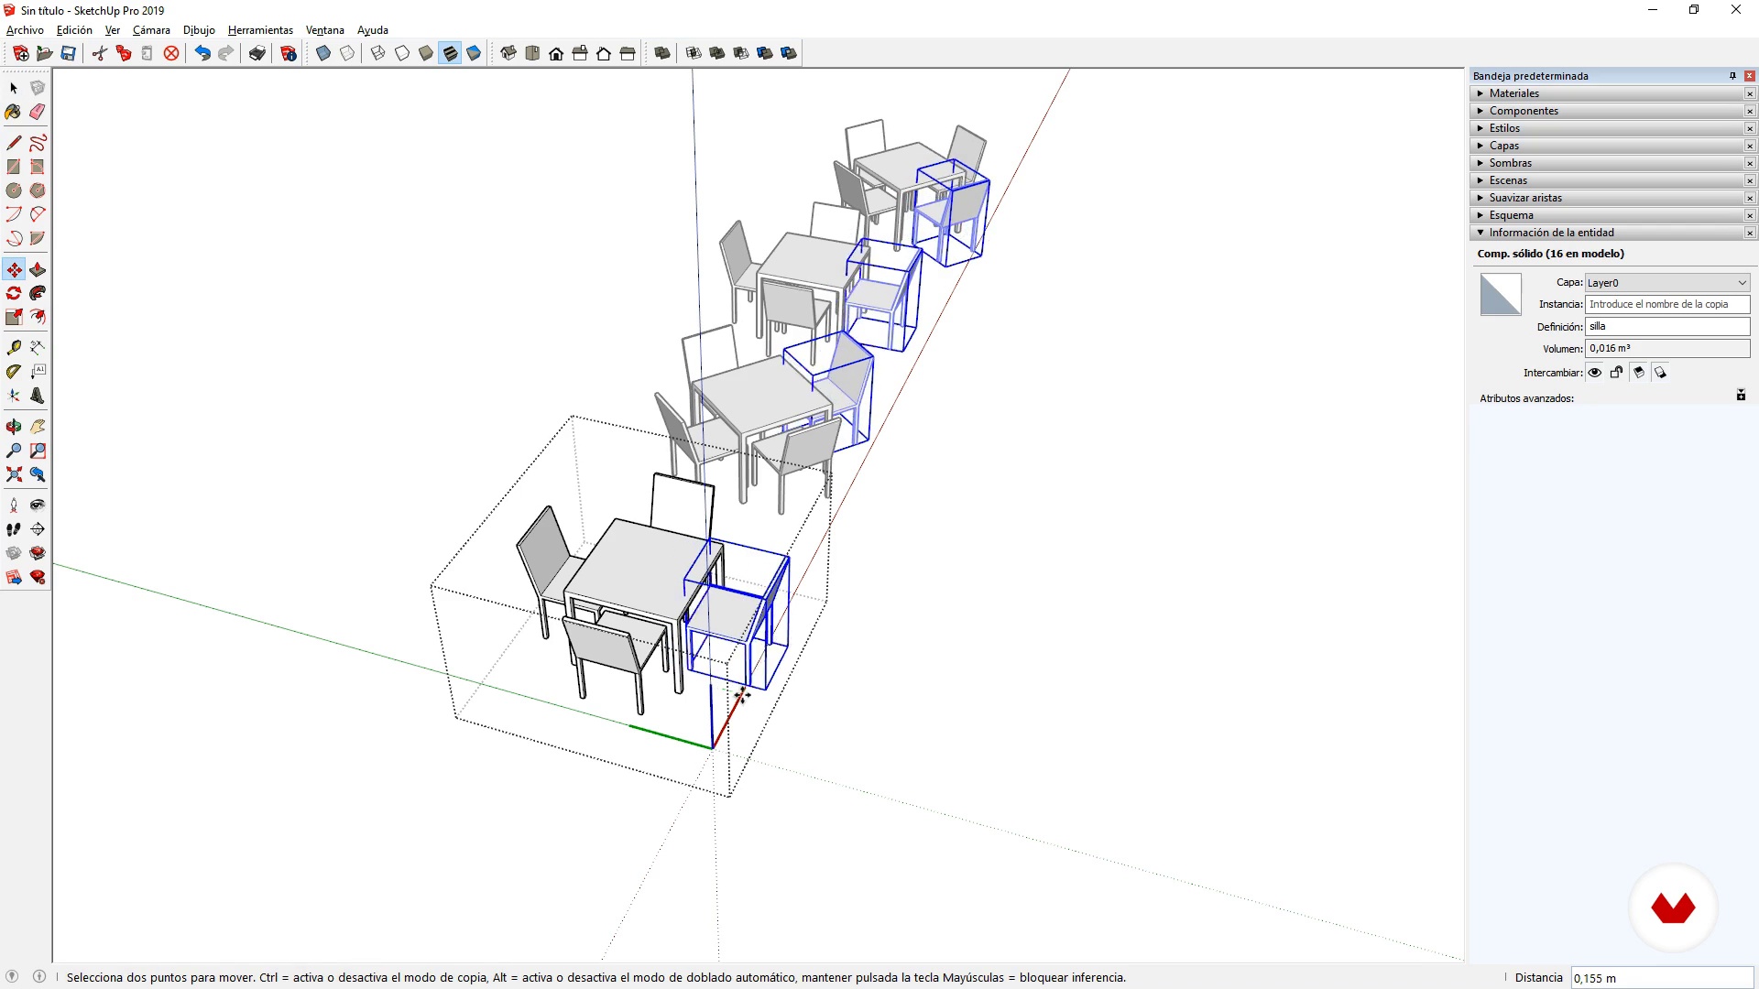Show advanced attributes toggle button
1759x989 pixels.
pos(1741,396)
